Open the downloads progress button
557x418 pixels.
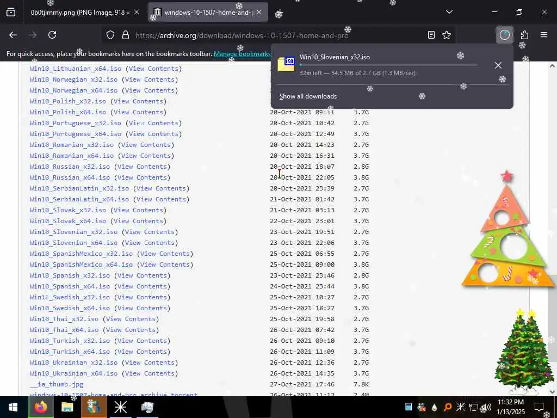(x=504, y=35)
